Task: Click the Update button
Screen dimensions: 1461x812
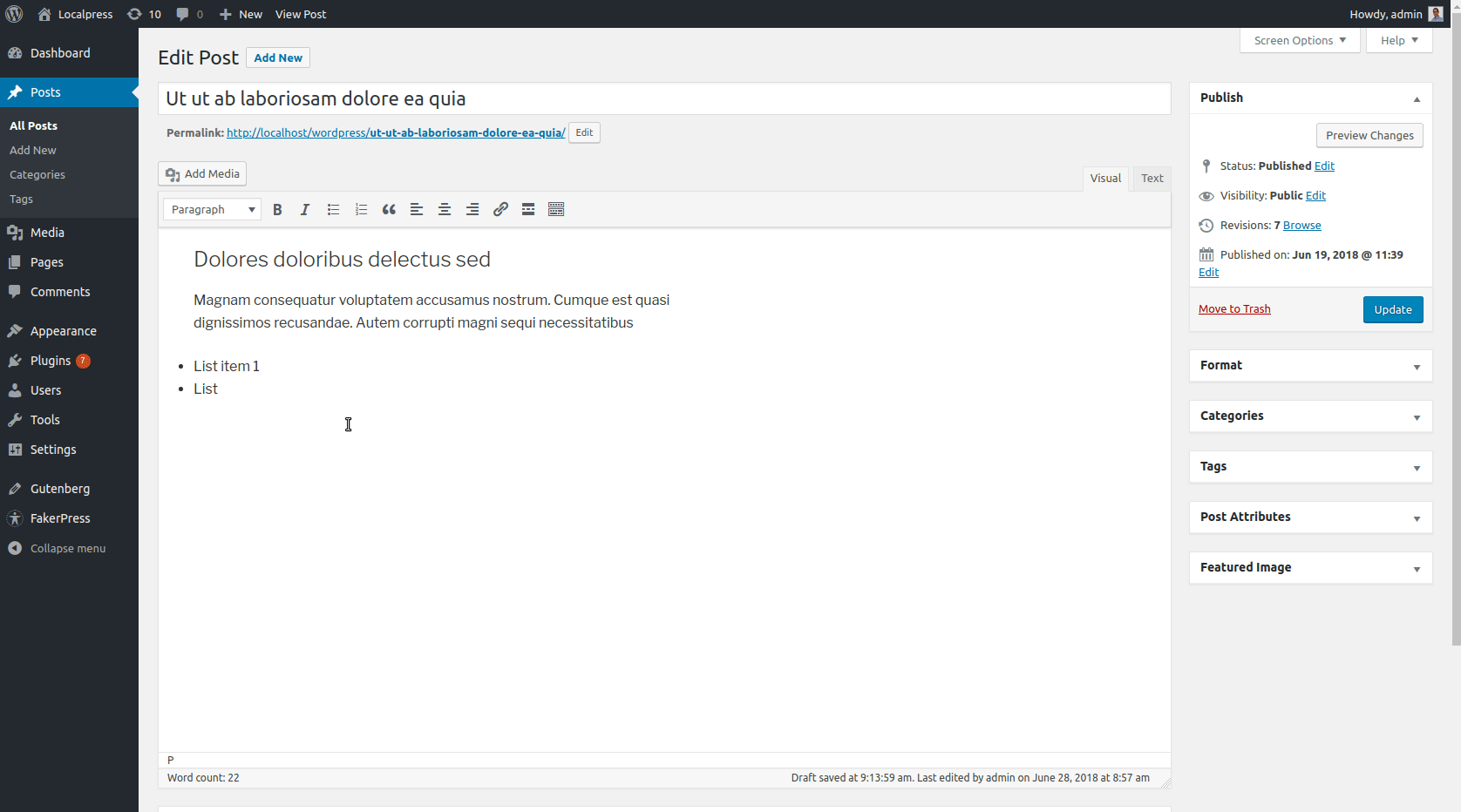Action: [1393, 309]
